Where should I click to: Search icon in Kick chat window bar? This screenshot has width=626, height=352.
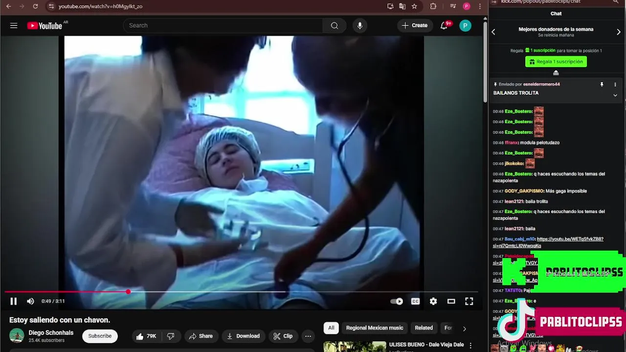coord(616,2)
